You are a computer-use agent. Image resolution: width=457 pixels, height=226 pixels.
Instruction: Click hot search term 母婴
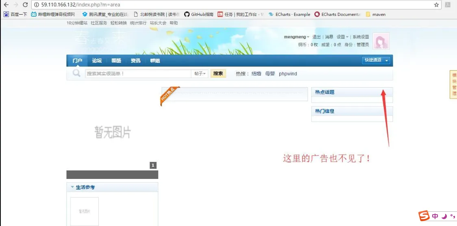(x=270, y=73)
